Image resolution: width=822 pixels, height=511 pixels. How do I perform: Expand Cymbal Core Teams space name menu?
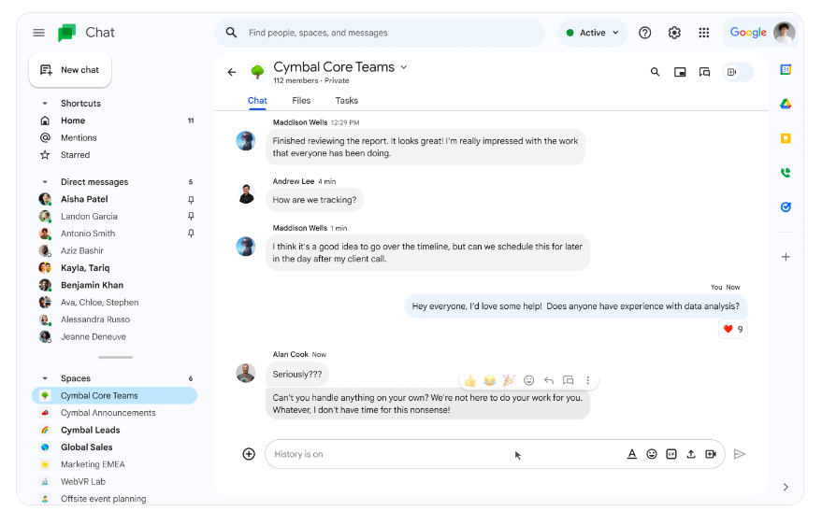pos(404,67)
